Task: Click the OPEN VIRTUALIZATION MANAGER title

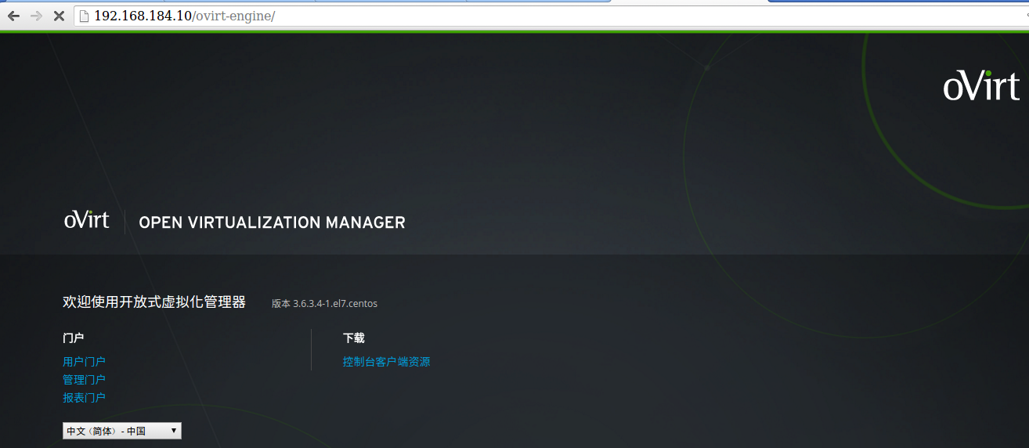Action: [272, 222]
